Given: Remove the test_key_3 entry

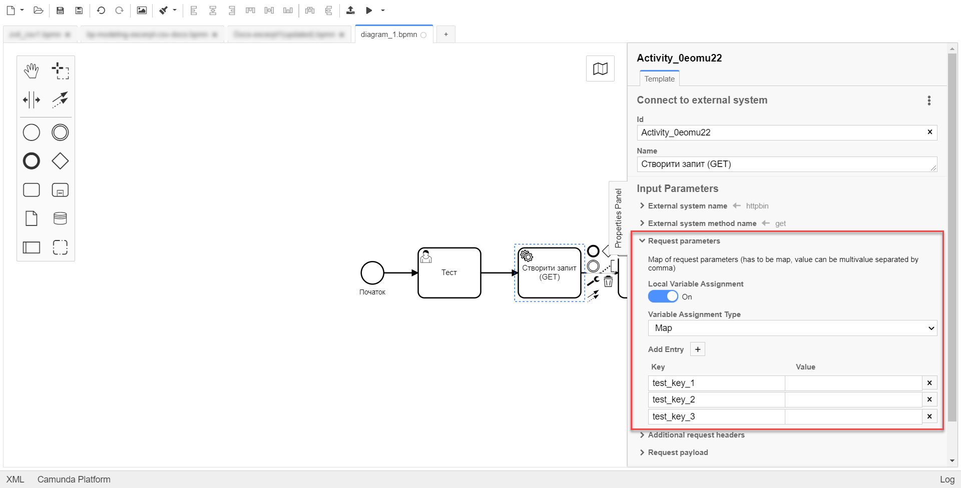Looking at the screenshot, I should 929,416.
